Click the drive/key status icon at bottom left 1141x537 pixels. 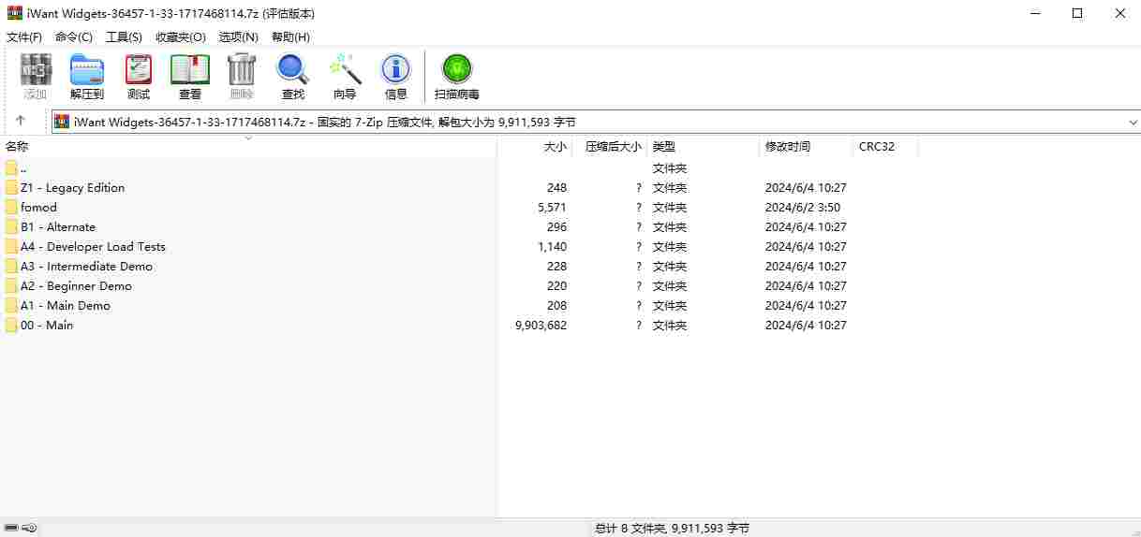click(x=21, y=528)
